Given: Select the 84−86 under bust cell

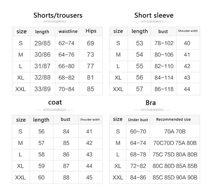Looking at the screenshot, I should coord(138,177).
